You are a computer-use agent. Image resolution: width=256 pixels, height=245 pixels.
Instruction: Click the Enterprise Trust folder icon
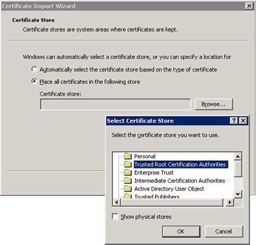tap(128, 172)
